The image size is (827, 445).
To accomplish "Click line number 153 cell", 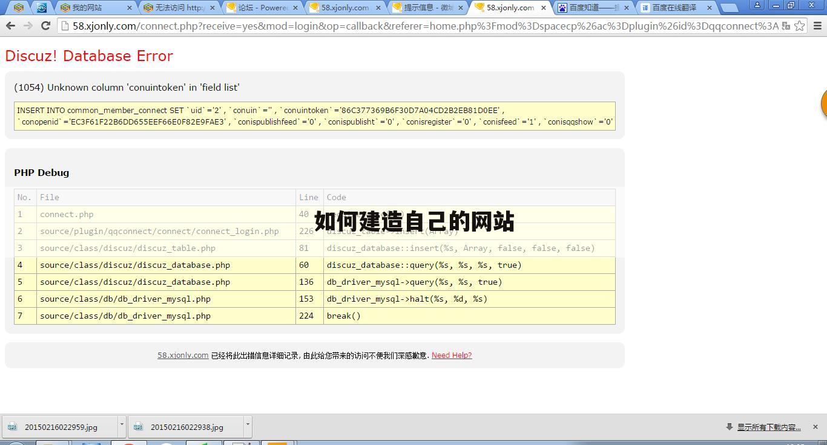I will tap(309, 299).
